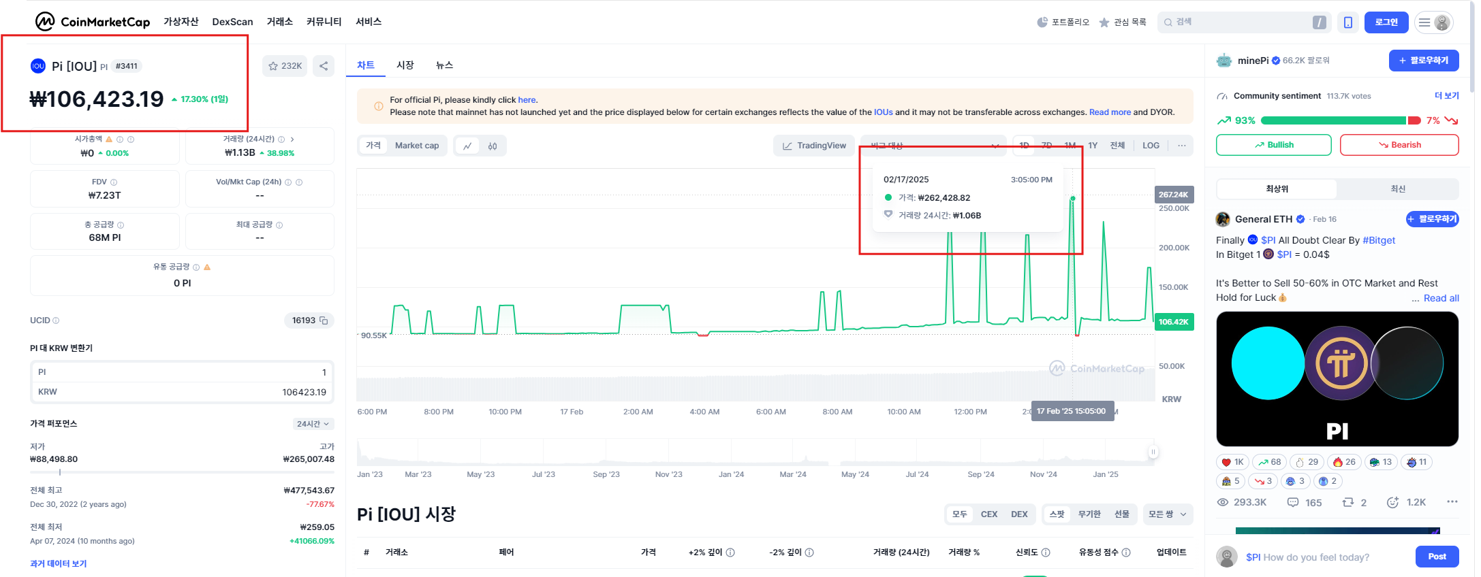Click the bearish arrow reaction showing 3
Viewport: 1481px width, 577px height.
click(x=1263, y=481)
